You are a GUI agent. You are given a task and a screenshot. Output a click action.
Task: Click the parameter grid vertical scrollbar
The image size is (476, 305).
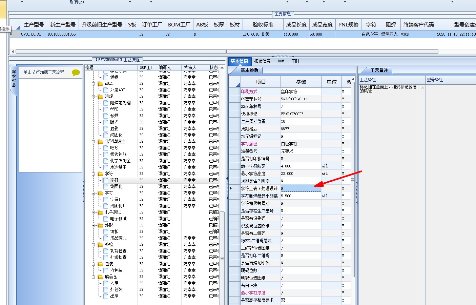tap(353, 180)
